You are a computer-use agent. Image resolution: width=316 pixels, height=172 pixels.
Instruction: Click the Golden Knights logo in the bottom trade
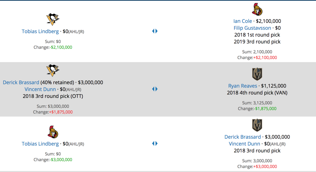pos(257,125)
